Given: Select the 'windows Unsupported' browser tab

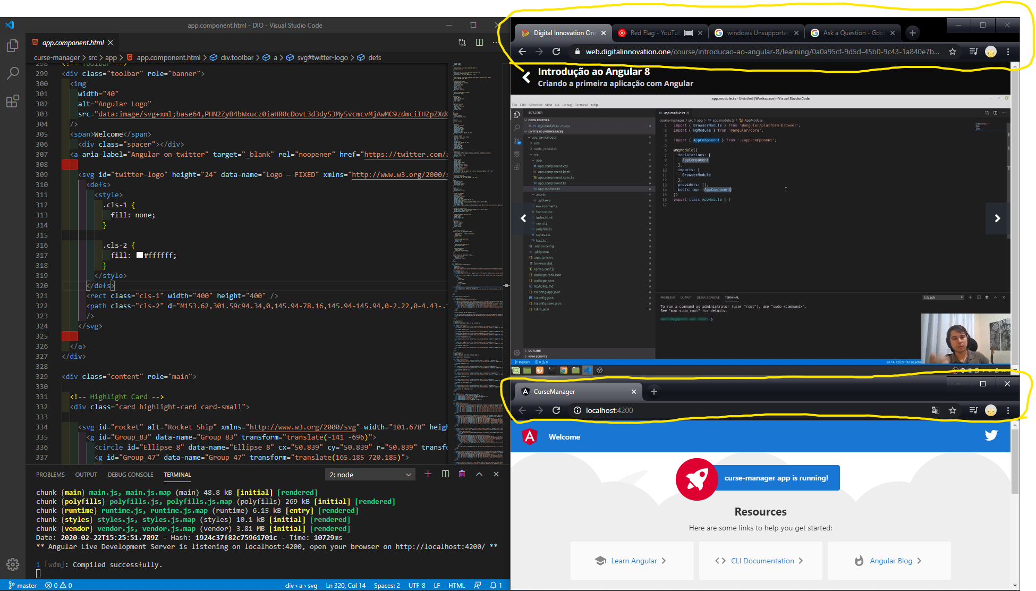Looking at the screenshot, I should [757, 33].
